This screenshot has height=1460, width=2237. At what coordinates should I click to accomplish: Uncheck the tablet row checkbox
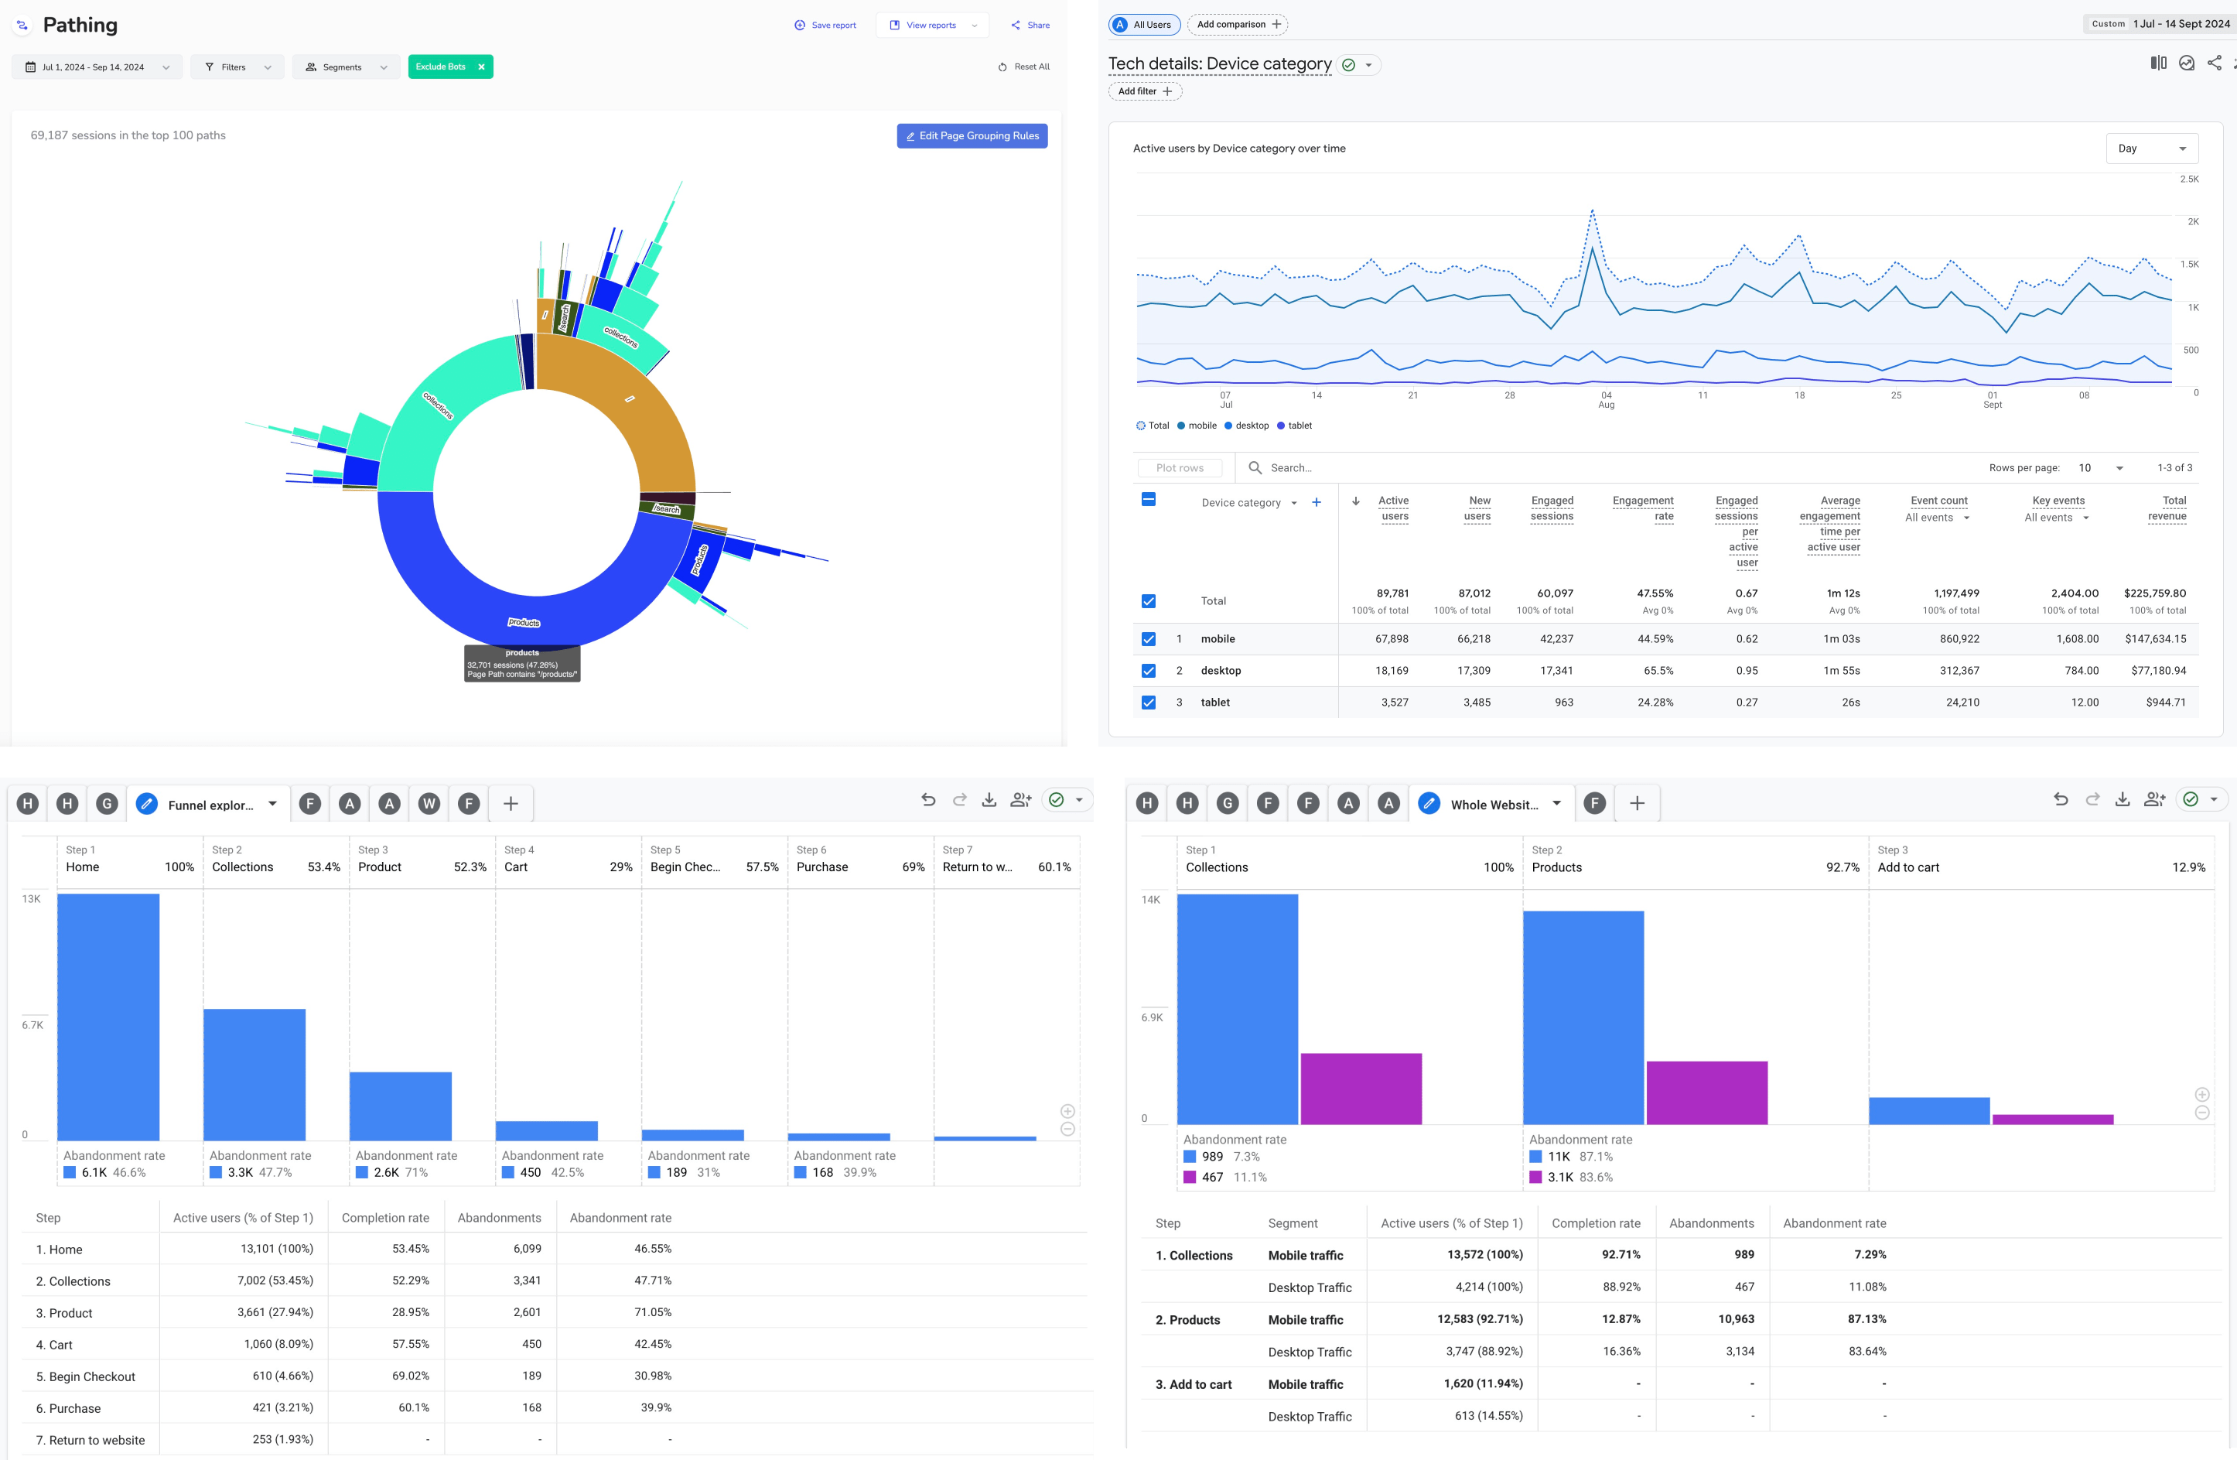tap(1148, 703)
